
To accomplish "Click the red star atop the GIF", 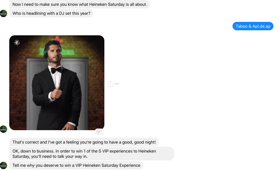I will click(58, 39).
